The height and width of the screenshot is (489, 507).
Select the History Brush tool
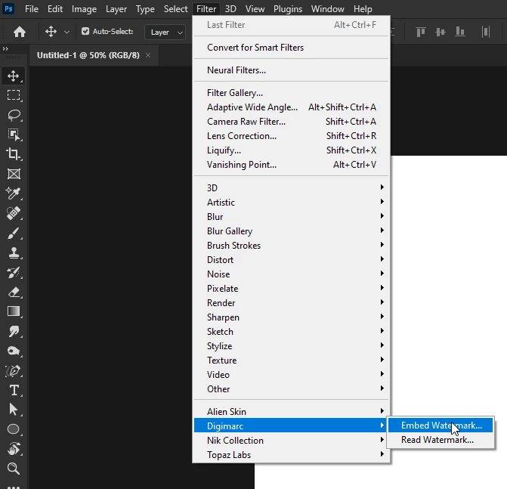pos(14,272)
